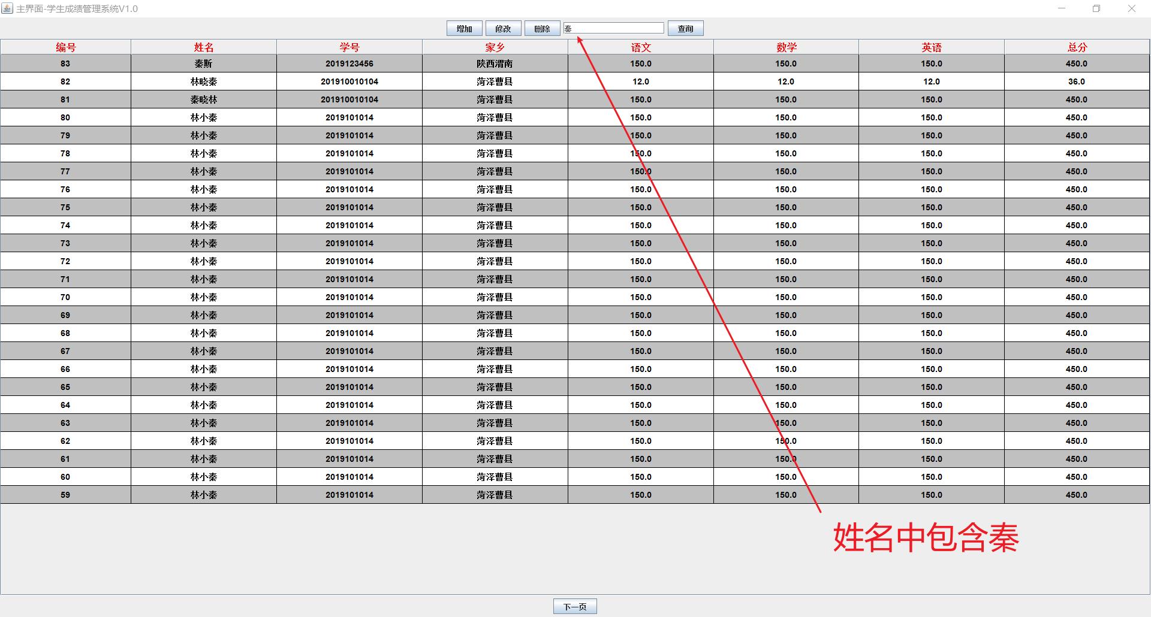The height and width of the screenshot is (617, 1151).
Task: Select row number 63 cell
Action: pyautogui.click(x=65, y=423)
